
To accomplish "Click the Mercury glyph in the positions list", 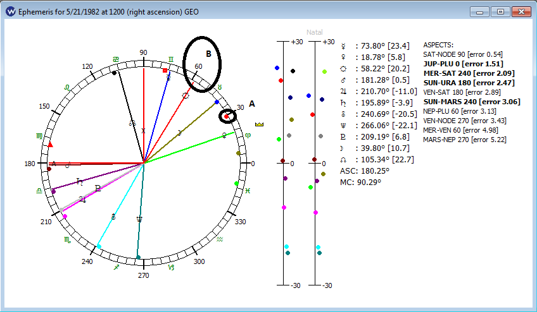I will [x=343, y=46].
